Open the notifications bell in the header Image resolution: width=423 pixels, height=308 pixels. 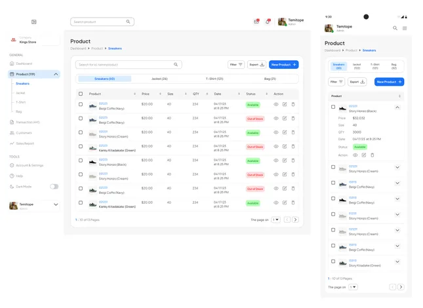click(x=268, y=22)
